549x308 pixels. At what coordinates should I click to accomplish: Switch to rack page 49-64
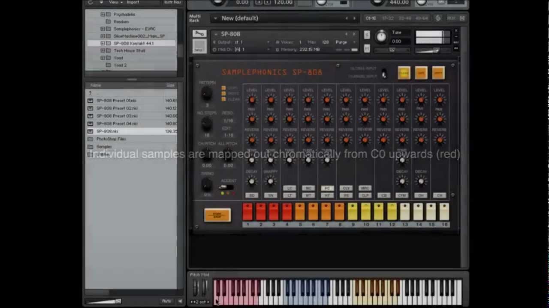click(422, 18)
